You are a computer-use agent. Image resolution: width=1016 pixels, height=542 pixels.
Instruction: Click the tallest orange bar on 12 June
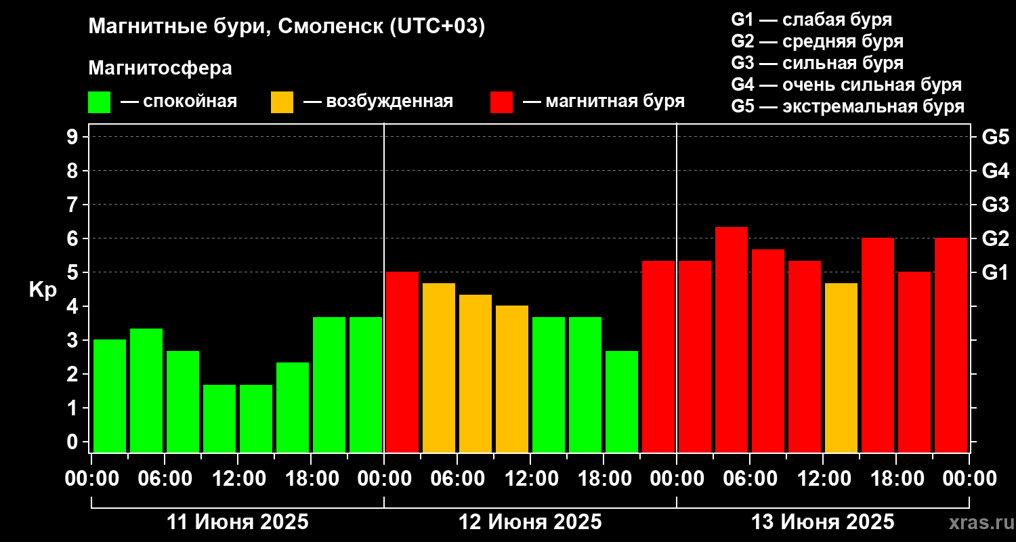coord(439,367)
